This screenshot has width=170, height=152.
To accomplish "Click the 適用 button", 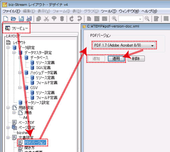I will click(116, 59).
